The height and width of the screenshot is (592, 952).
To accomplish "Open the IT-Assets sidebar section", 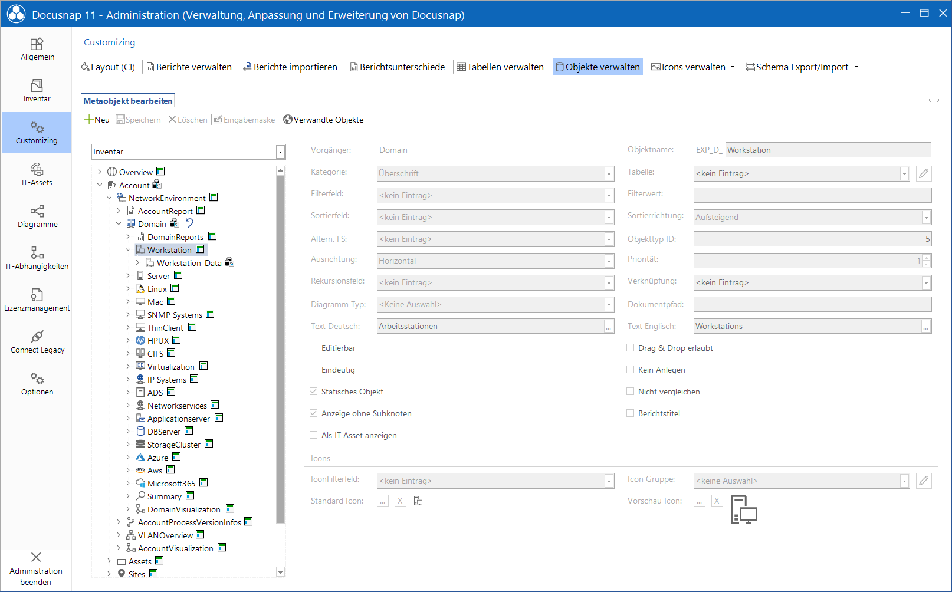I will 37,175.
